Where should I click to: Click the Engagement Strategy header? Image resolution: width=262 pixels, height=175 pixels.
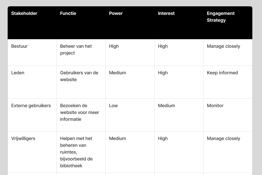pos(221,17)
